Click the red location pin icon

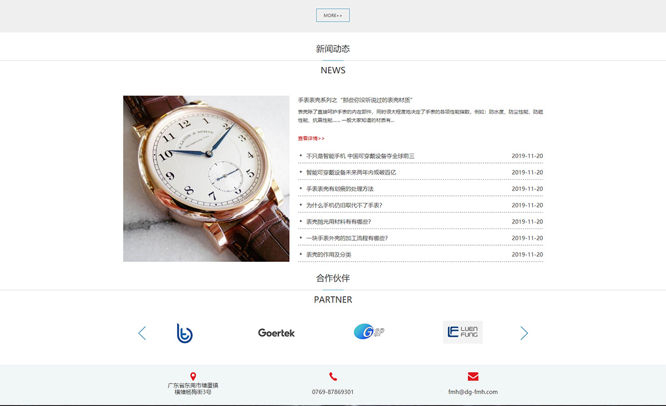point(193,375)
